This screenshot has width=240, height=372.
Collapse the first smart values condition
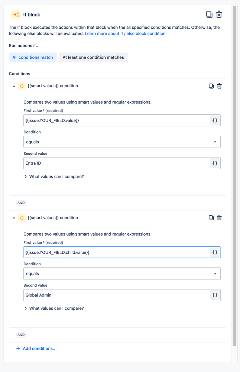pyautogui.click(x=14, y=86)
